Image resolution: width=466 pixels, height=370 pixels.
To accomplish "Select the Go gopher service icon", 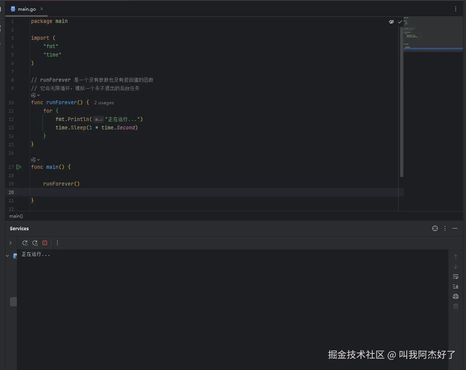I will (15, 255).
